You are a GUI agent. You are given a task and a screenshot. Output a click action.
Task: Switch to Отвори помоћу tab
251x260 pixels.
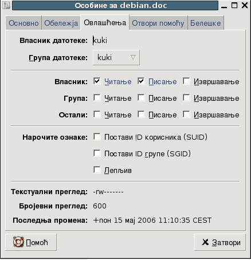click(158, 23)
